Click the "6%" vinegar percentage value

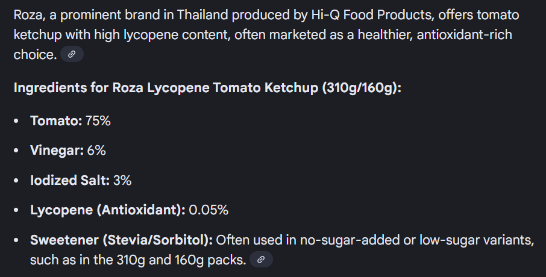point(96,151)
